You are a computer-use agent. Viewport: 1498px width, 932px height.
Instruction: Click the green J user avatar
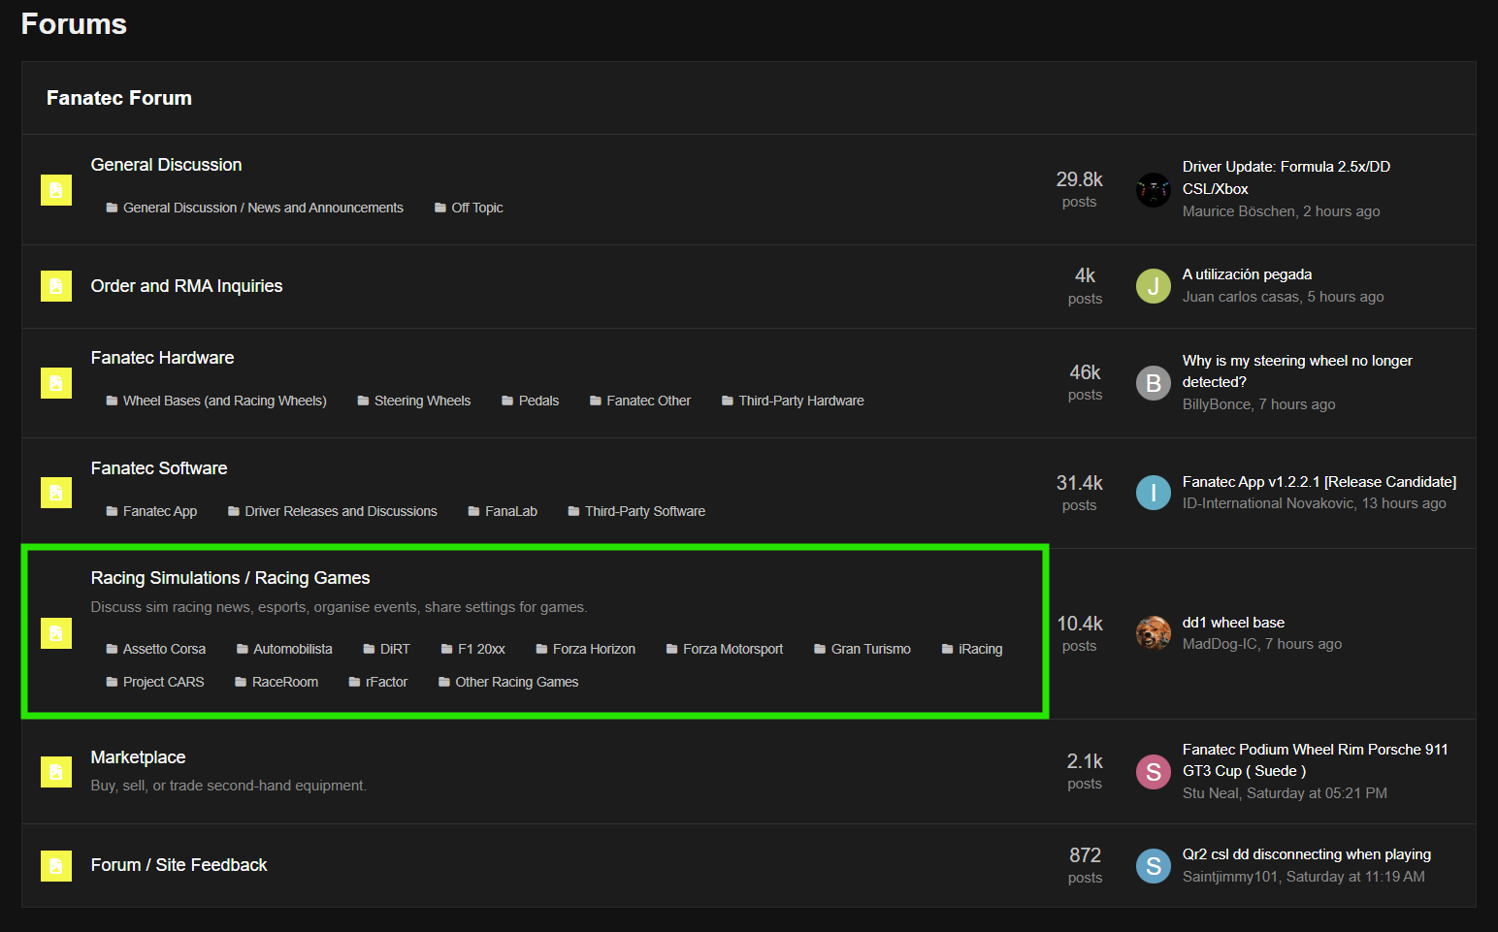1153,286
